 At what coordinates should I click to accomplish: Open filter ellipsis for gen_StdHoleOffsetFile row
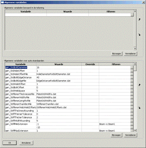click(132, 74)
